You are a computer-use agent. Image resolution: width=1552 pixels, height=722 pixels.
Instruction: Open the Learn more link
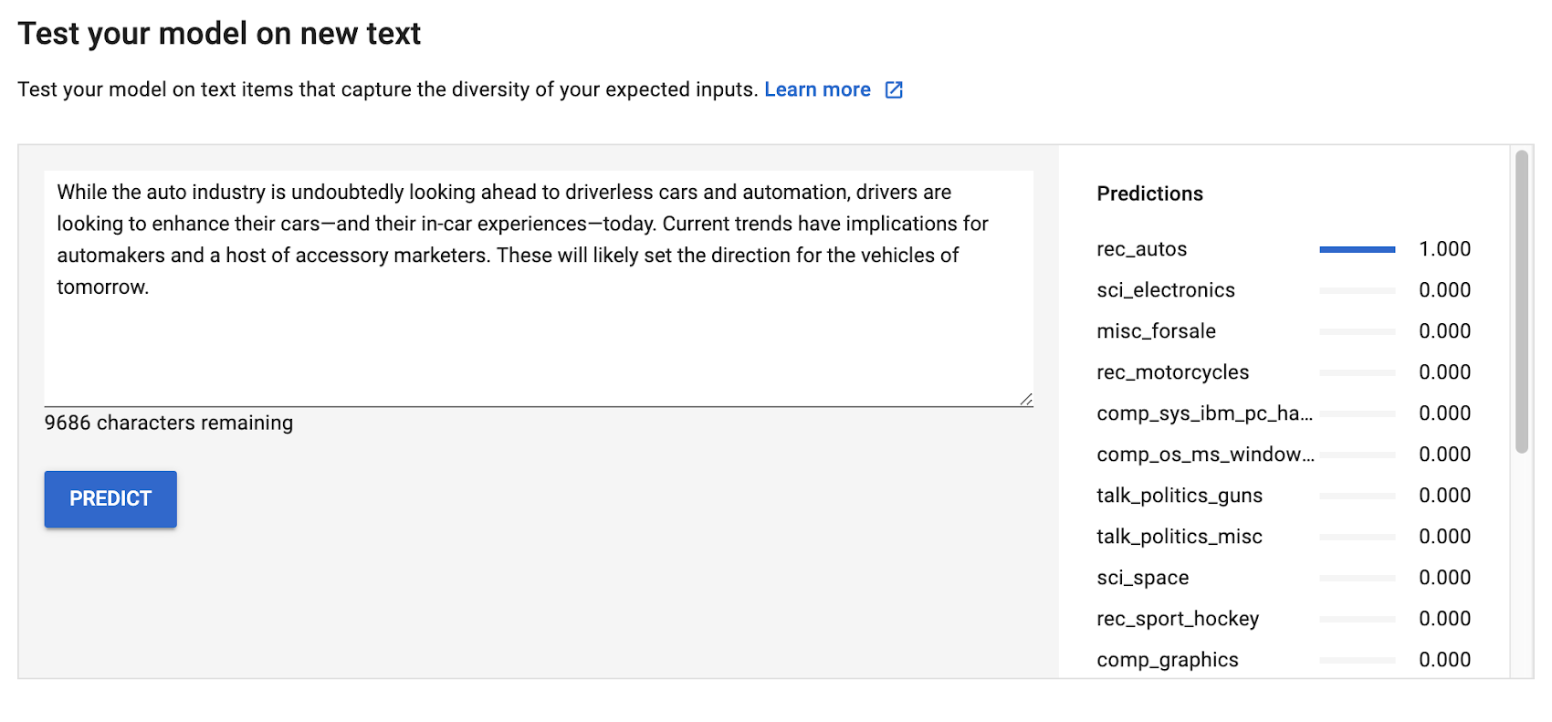[x=817, y=89]
